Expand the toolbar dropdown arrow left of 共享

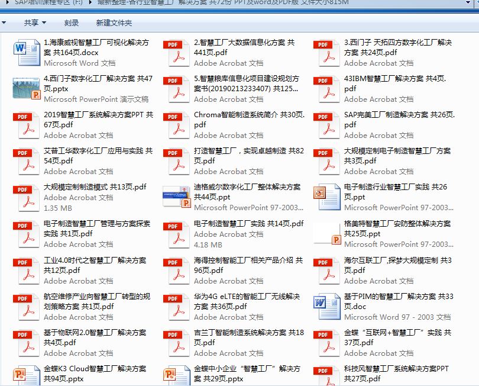coord(4,22)
